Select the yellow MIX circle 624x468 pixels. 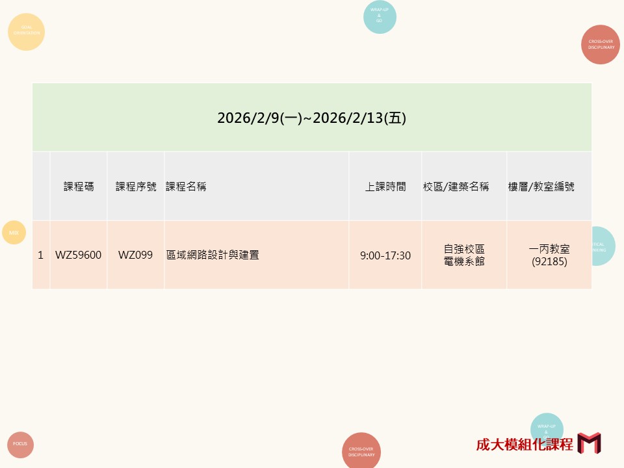[x=14, y=232]
